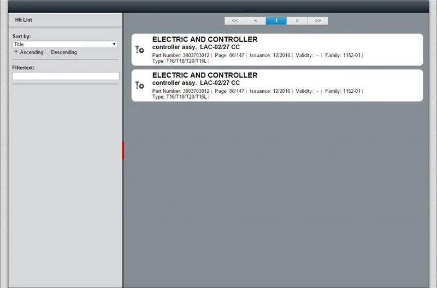Screen dimensions: 437x288
Task: Click the tool icon of second result
Action: pos(140,85)
